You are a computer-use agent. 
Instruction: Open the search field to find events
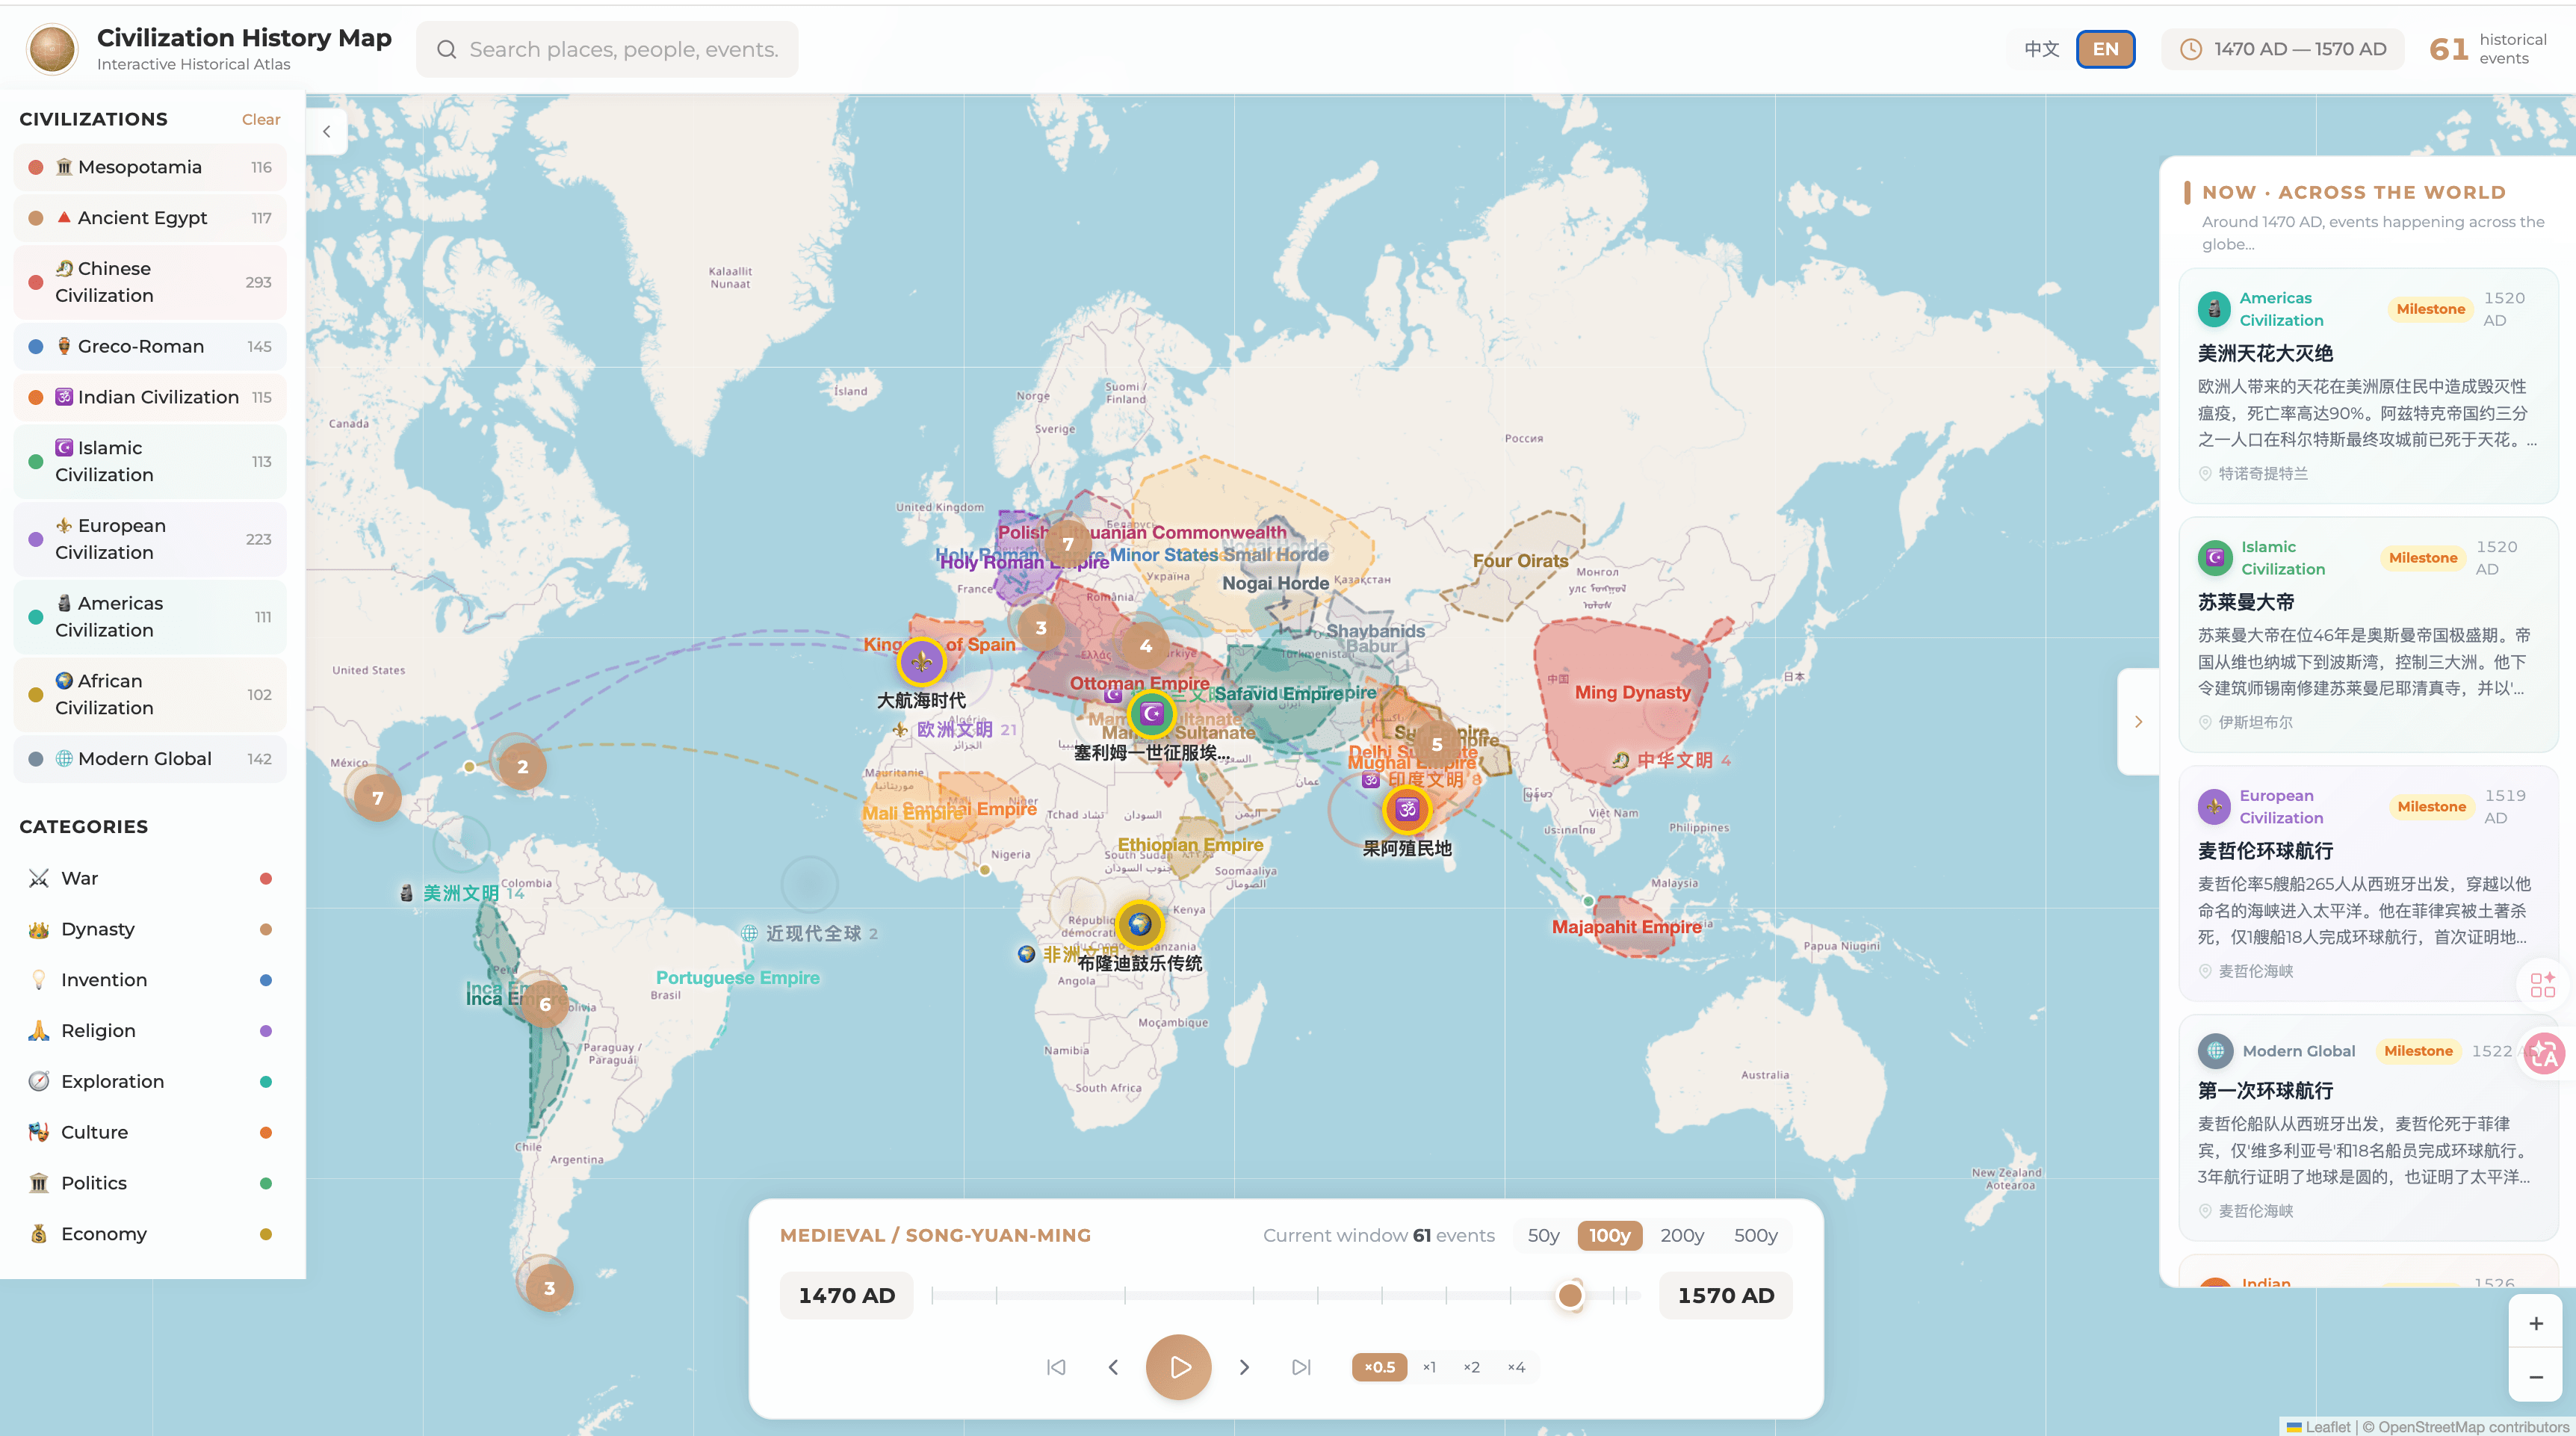[x=607, y=48]
